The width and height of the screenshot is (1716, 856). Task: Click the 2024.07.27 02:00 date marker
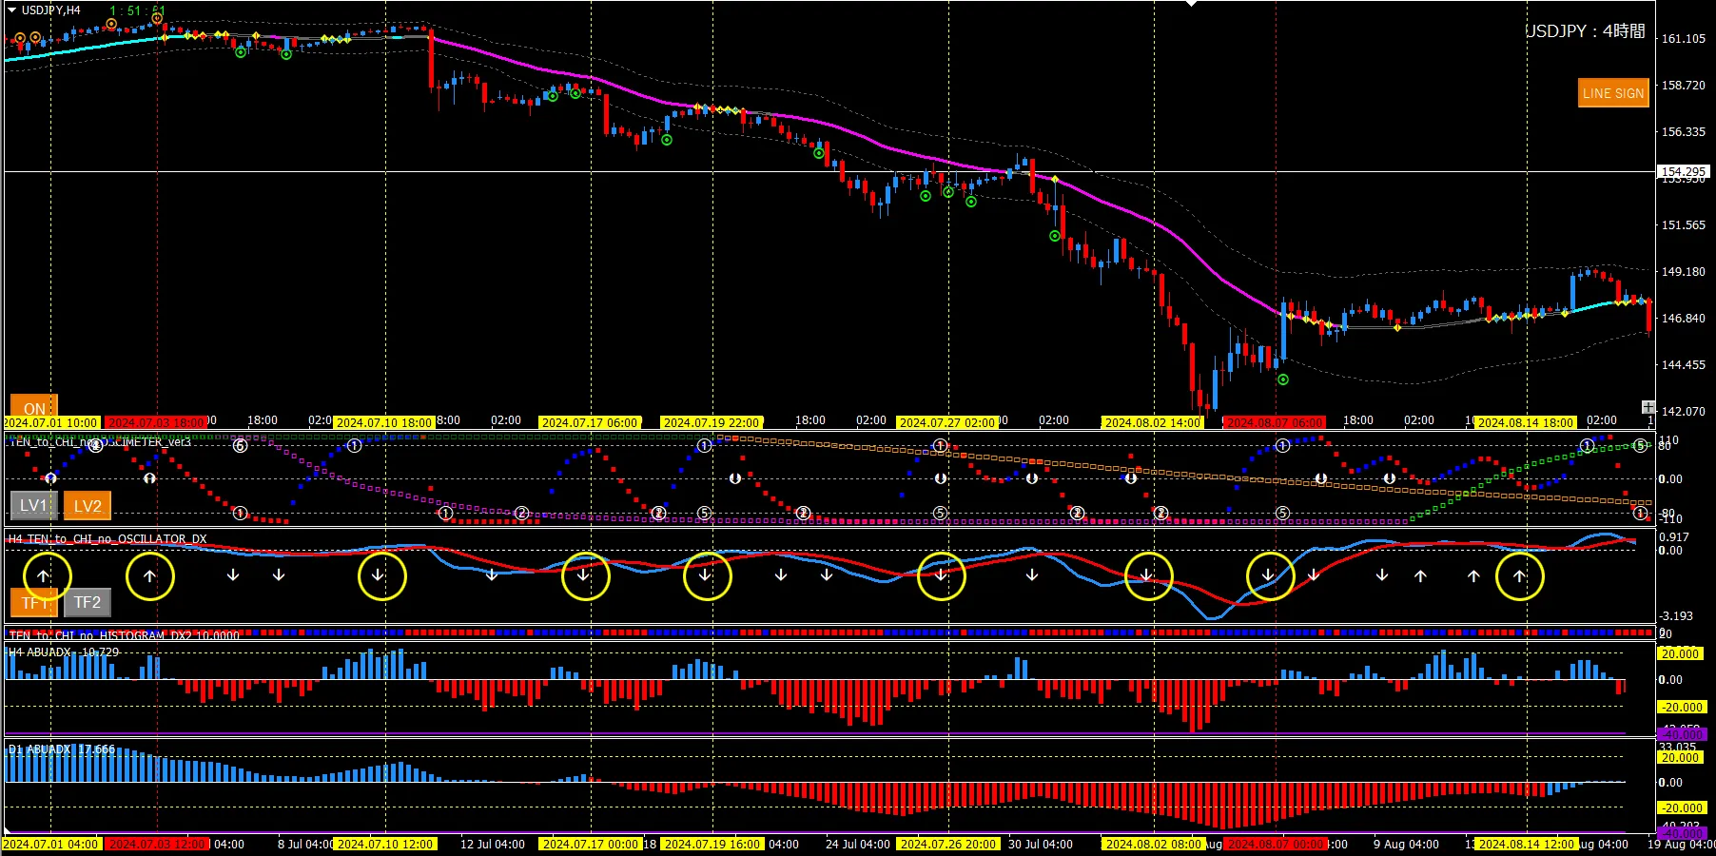[x=948, y=422]
